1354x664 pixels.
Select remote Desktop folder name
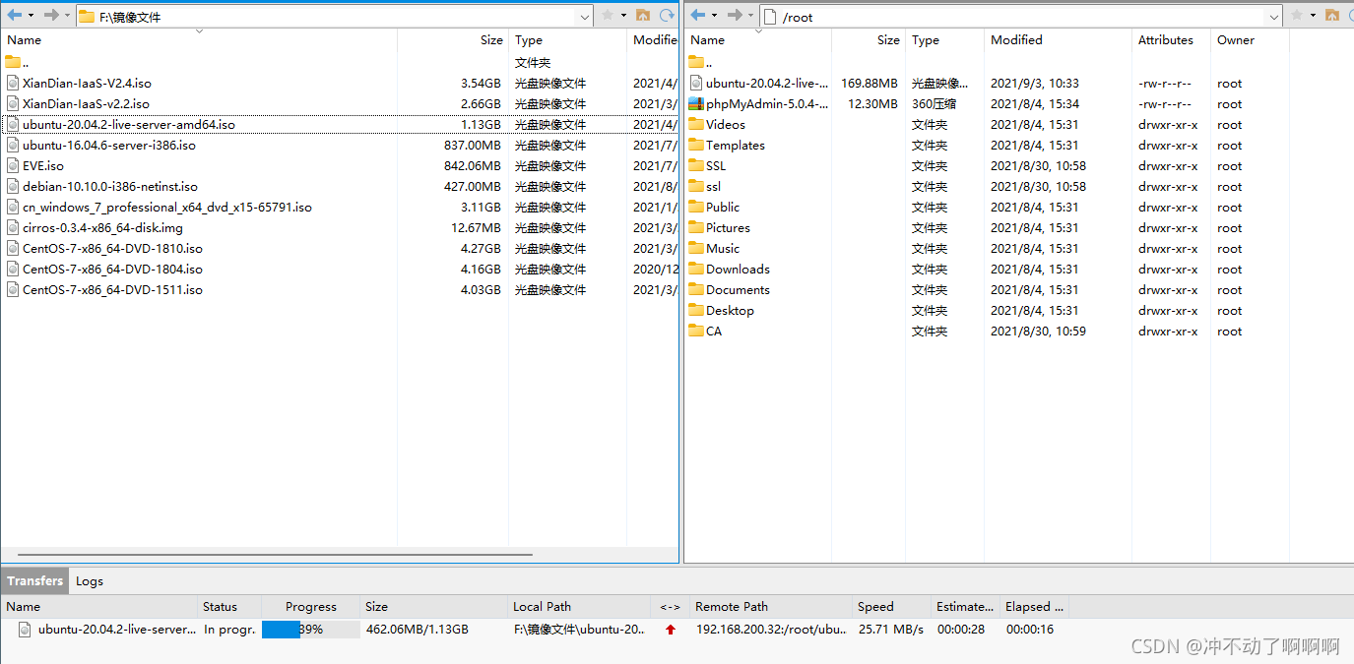tap(730, 311)
